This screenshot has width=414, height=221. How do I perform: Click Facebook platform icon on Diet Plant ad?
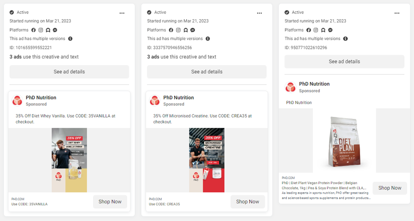point(308,30)
